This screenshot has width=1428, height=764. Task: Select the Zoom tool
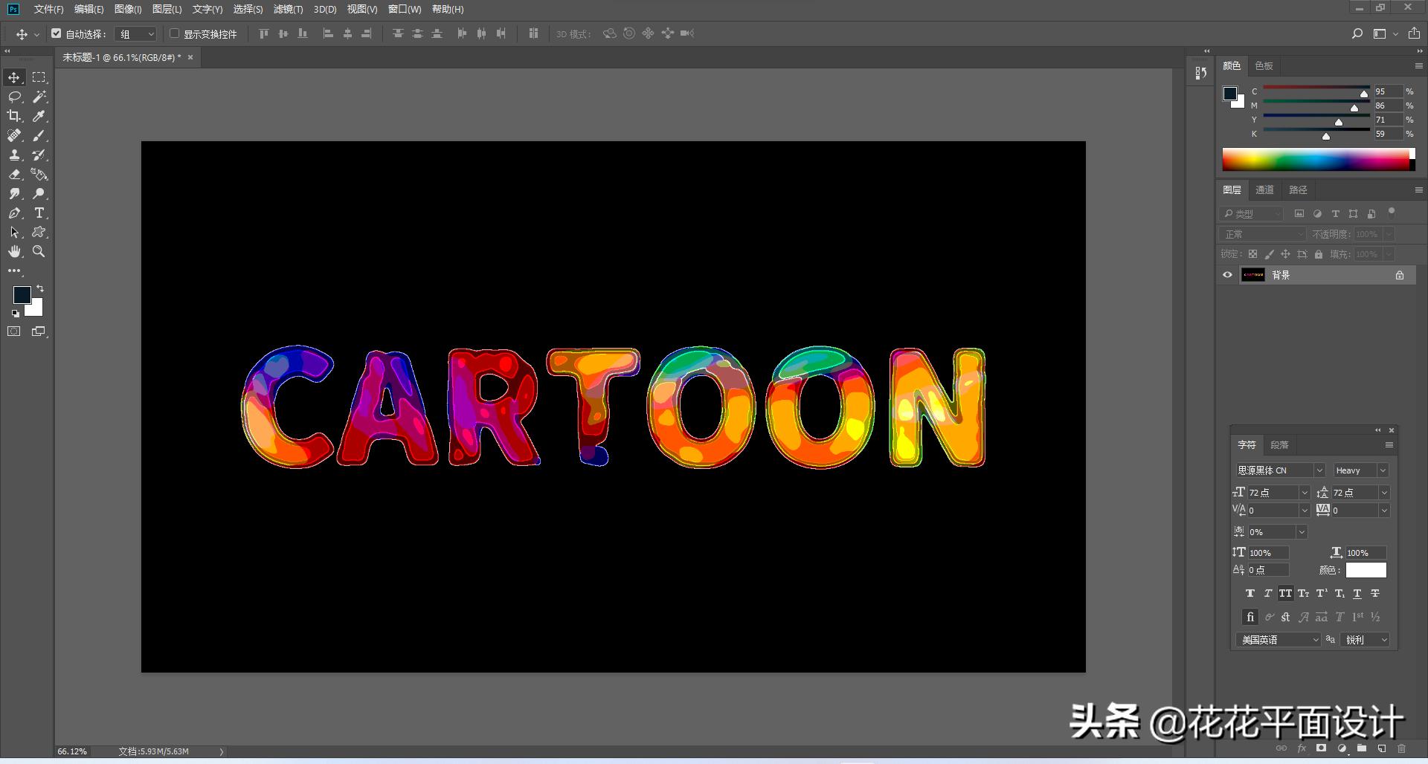39,252
